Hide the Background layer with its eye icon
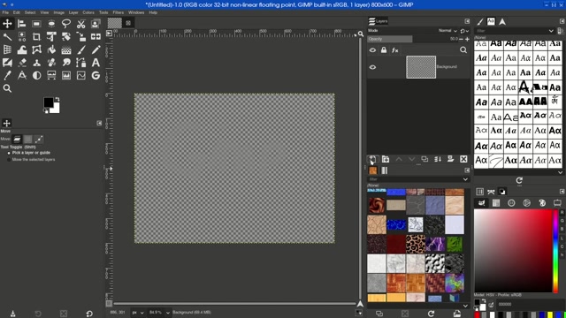566x318 pixels. click(372, 67)
